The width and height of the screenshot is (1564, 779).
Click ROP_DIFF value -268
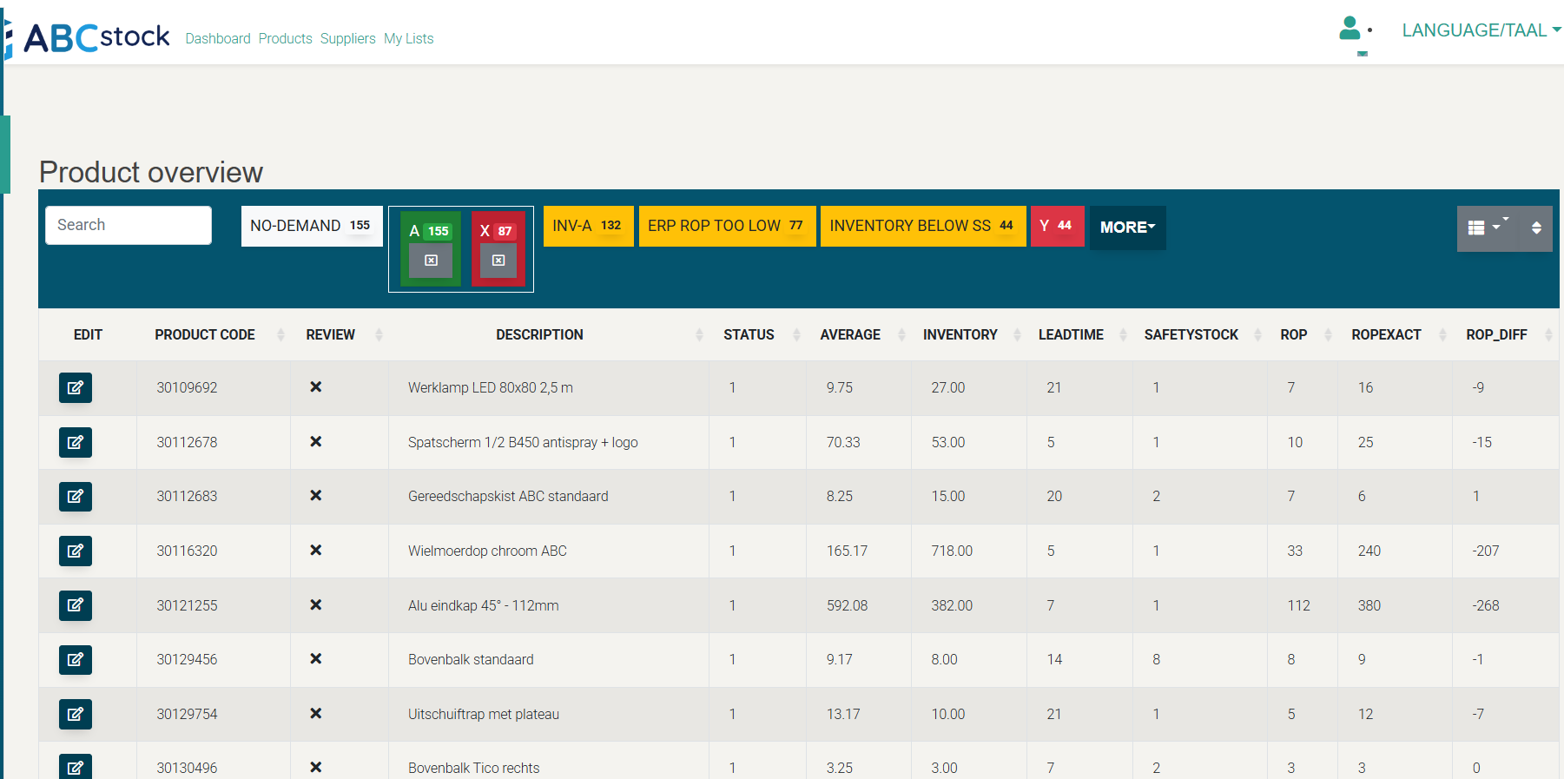[x=1486, y=605]
